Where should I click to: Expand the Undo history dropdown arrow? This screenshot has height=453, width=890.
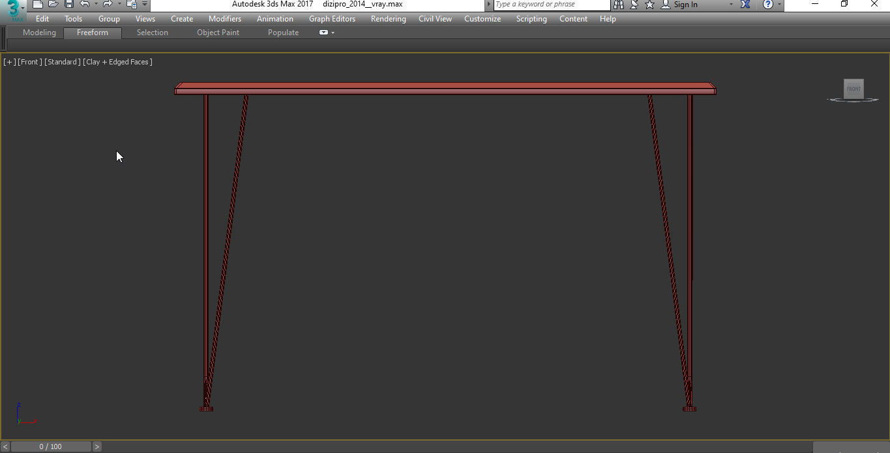click(96, 5)
